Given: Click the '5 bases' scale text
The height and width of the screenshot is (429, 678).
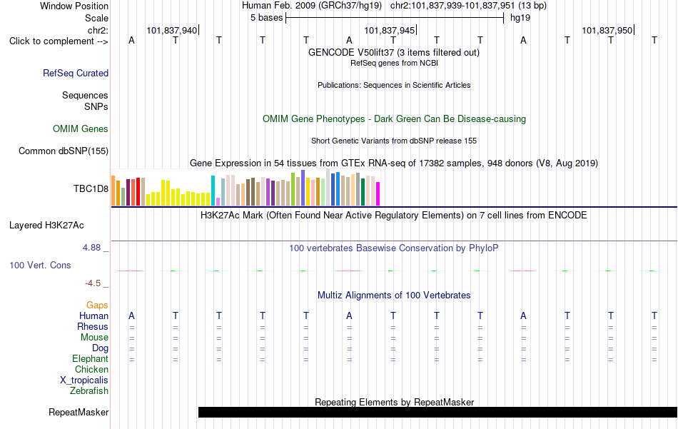Looking at the screenshot, I should 266,18.
